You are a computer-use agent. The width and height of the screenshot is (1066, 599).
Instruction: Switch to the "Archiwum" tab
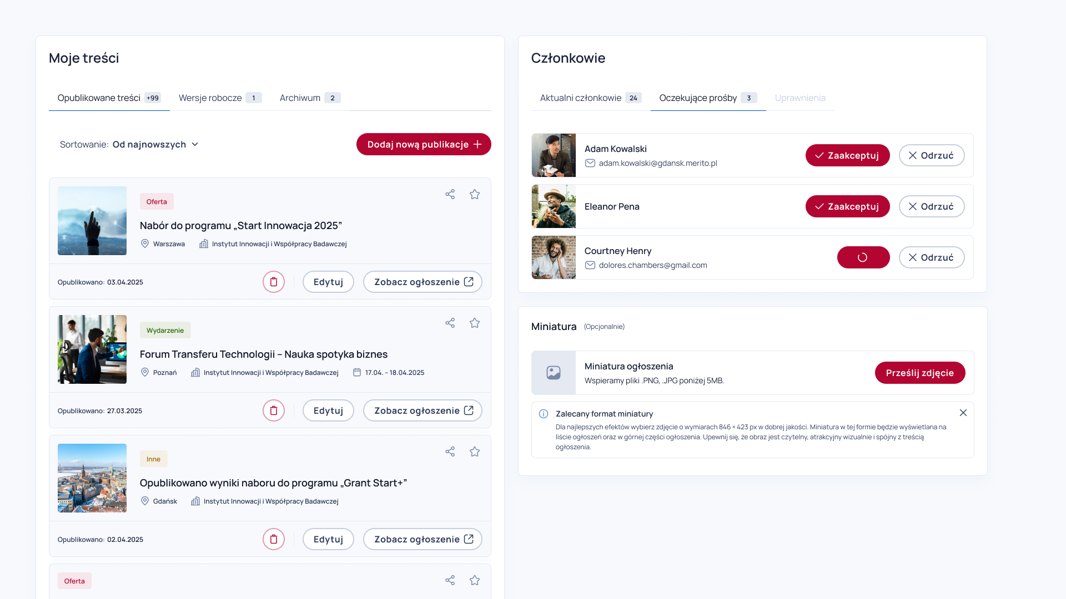299,98
